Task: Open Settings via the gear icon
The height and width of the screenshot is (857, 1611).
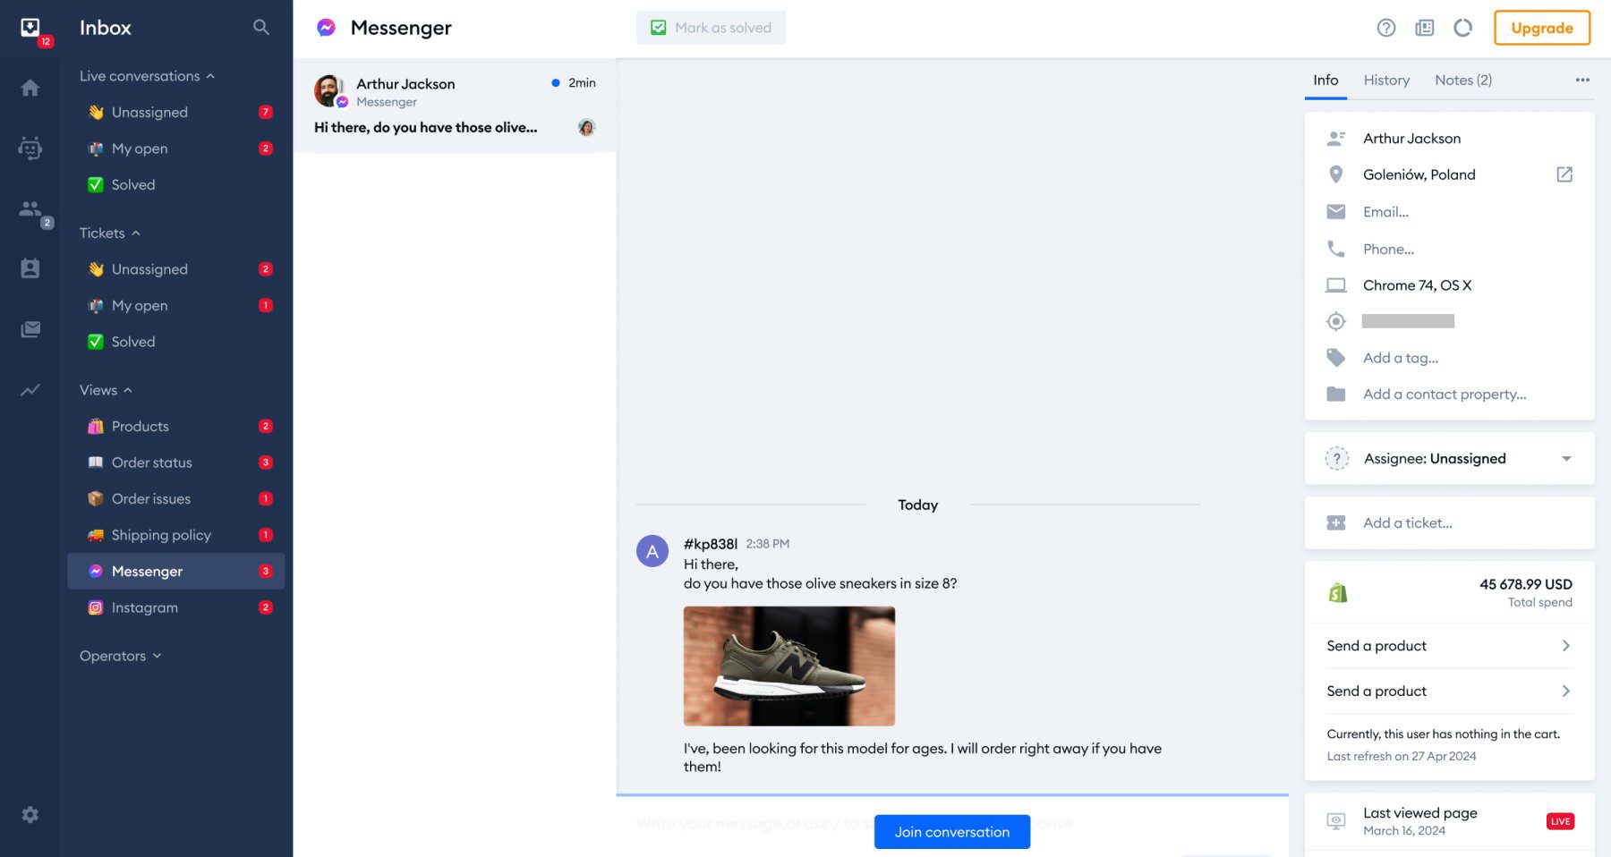Action: tap(30, 814)
